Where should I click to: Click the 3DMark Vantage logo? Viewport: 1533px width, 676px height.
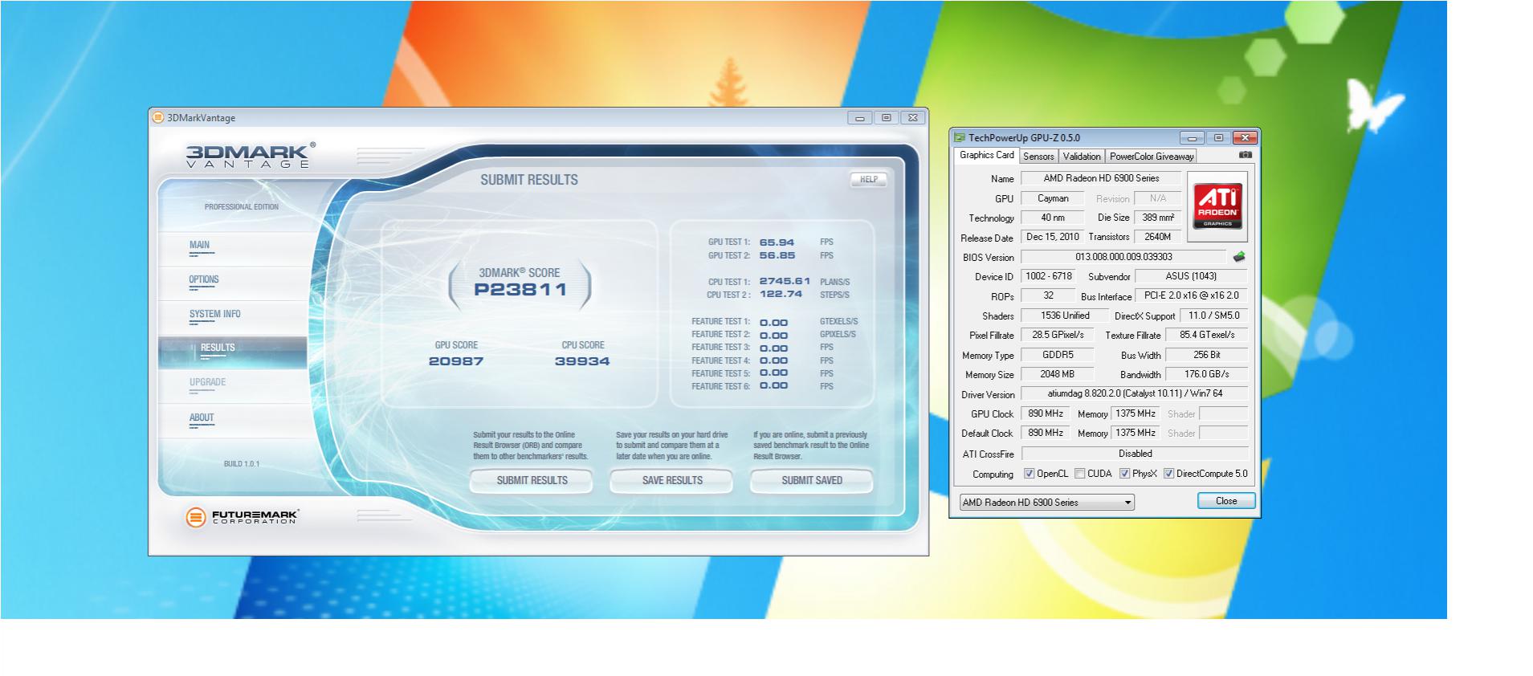[x=250, y=155]
